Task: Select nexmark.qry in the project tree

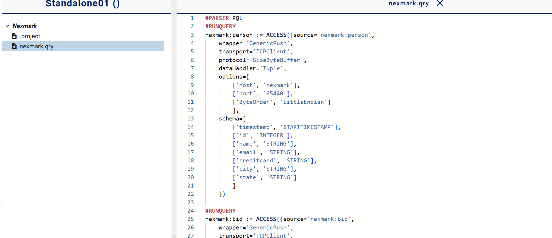Action: 36,46
